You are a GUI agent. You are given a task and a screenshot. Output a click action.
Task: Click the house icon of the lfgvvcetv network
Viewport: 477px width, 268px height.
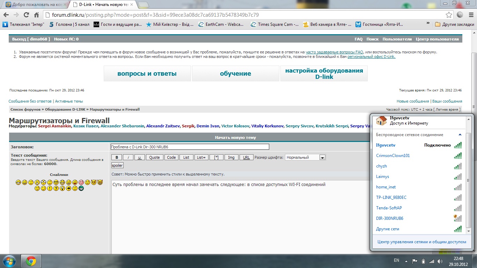pos(381,120)
